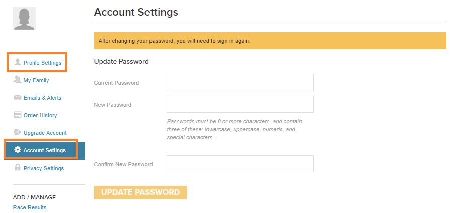Click the user avatar placeholder image

pos(24,18)
